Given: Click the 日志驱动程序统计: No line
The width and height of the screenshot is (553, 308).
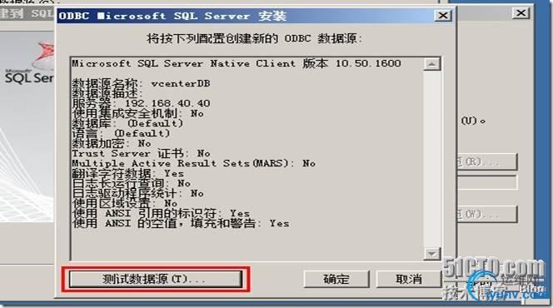Looking at the screenshot, I should [x=138, y=193].
